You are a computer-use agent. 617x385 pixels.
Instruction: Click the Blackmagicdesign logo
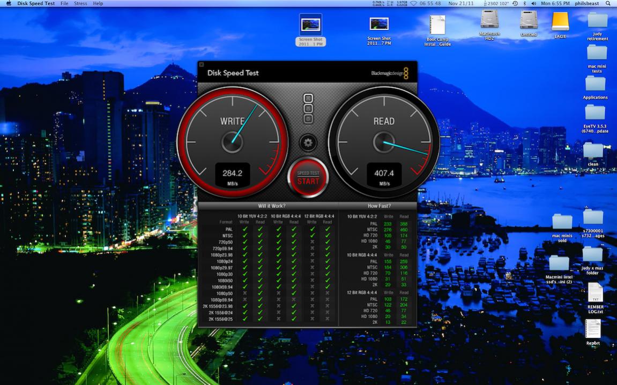(x=390, y=73)
